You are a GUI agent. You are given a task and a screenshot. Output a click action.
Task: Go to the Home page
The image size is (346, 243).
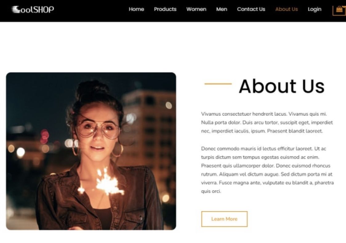click(136, 9)
